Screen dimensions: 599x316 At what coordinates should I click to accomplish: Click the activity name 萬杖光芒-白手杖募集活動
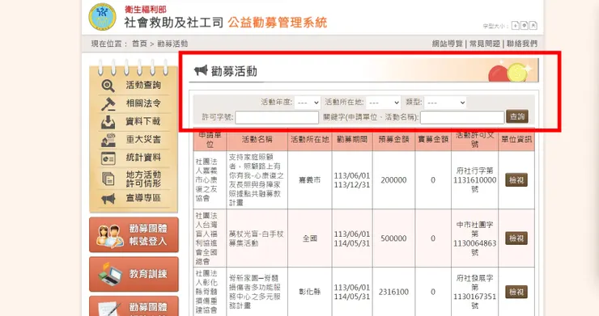pos(256,238)
